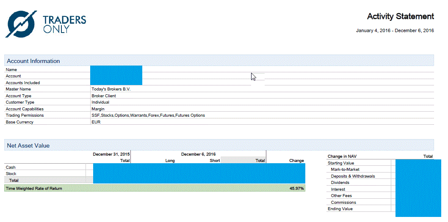Click the Activity Statement title

400,16
